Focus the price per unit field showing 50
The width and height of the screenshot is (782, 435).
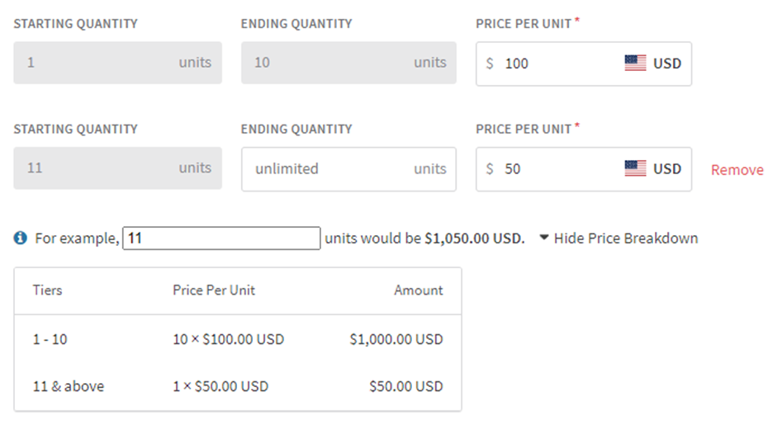557,168
